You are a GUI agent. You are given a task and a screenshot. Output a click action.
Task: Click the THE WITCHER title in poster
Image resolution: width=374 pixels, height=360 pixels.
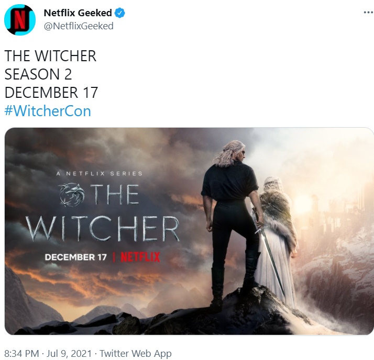103,212
